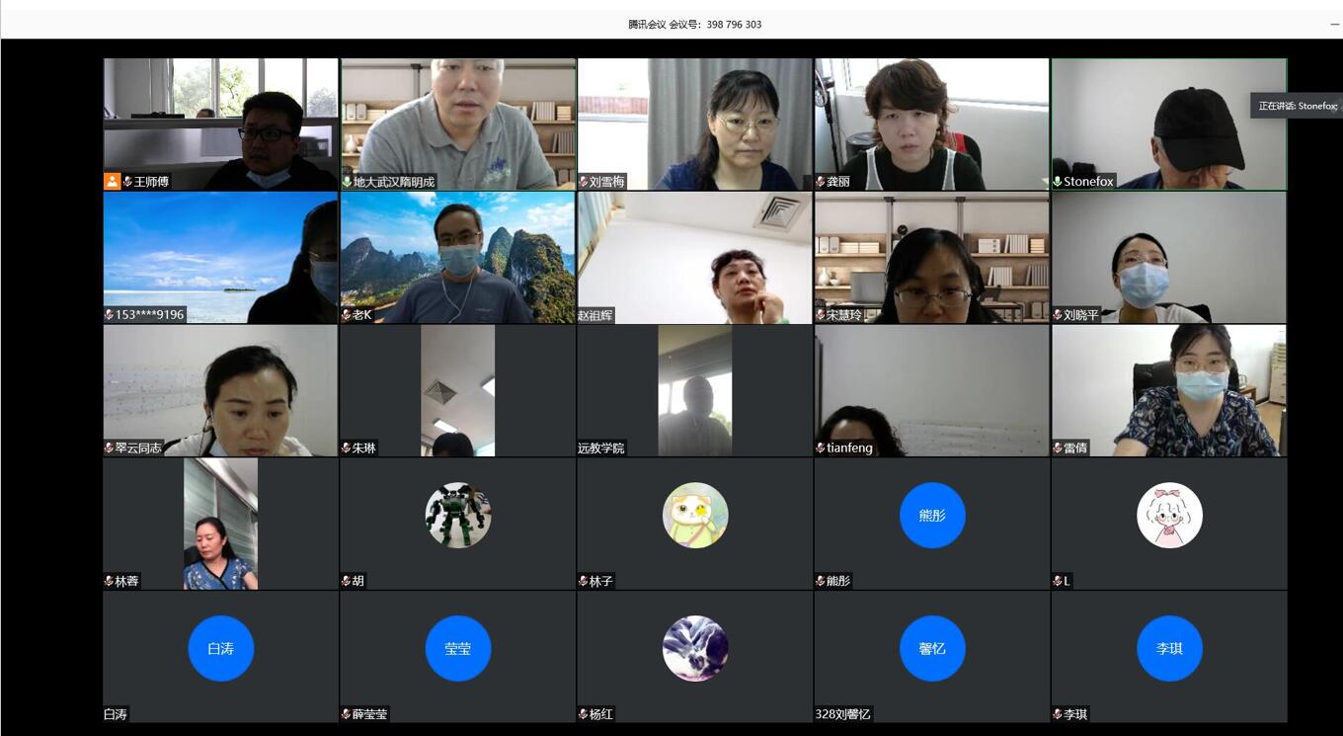Select the 赵祖辉 video tile

tap(695, 257)
